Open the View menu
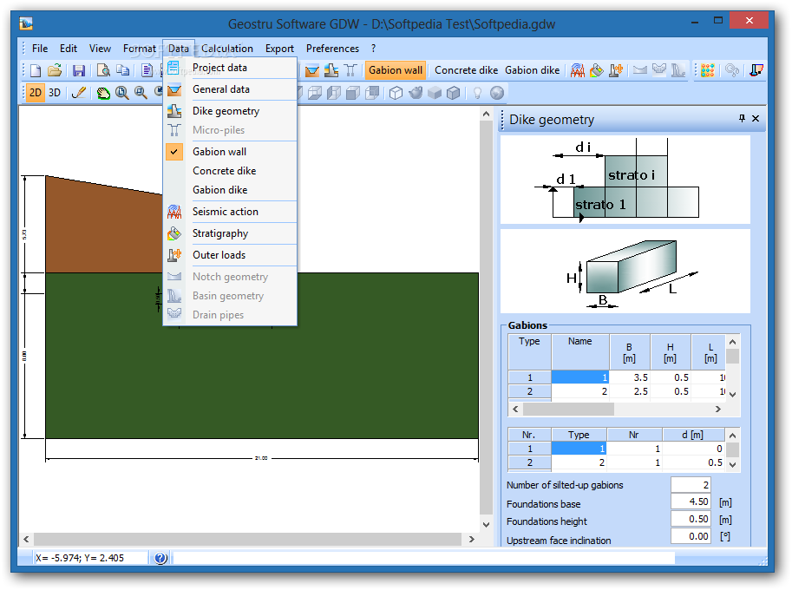 tap(100, 49)
